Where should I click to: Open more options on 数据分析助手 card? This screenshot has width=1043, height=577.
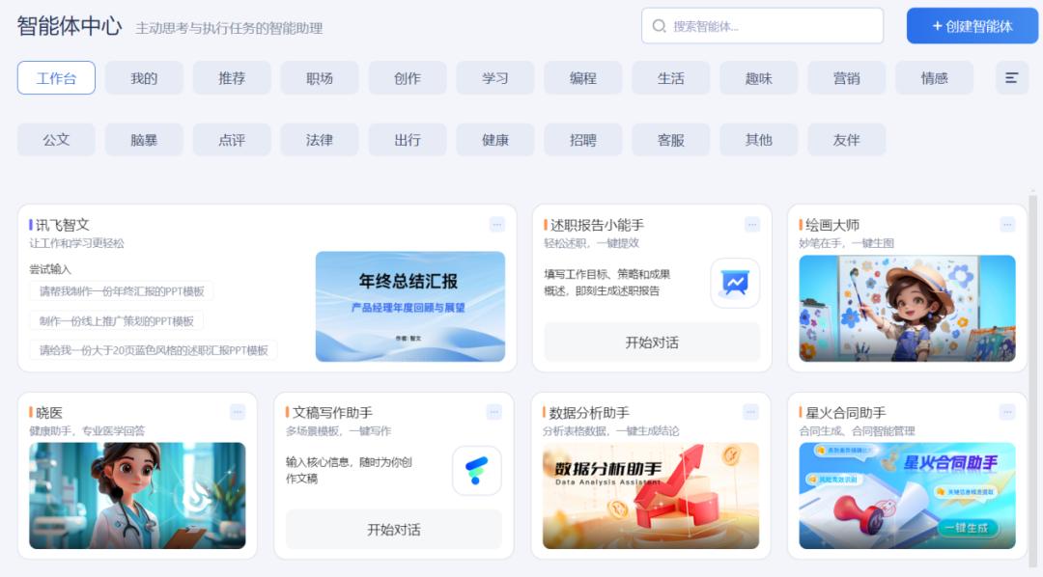[x=751, y=412]
